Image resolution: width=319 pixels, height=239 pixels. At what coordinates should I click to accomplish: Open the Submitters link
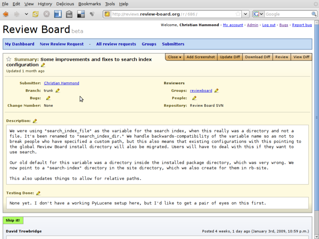[x=173, y=44]
